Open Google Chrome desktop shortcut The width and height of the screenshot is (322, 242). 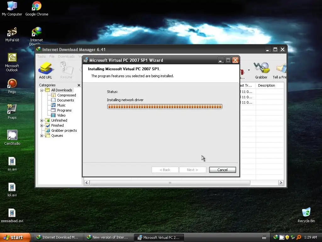click(x=37, y=9)
